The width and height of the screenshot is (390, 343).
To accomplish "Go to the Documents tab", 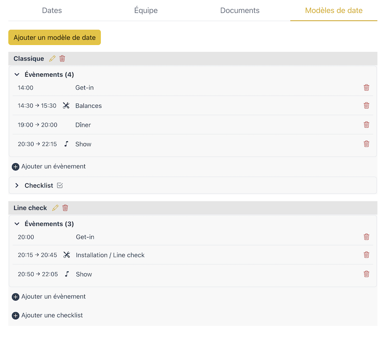I will click(239, 11).
